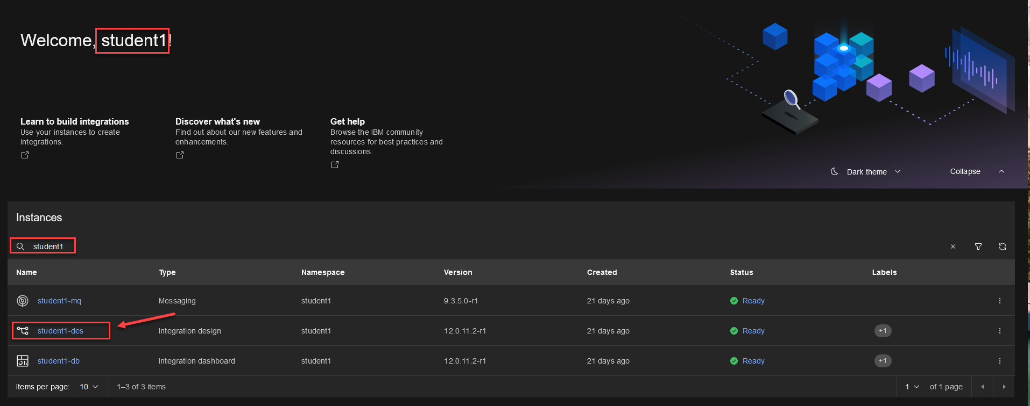Image resolution: width=1030 pixels, height=406 pixels.
Task: Open external link icon under Learn to build integrations
Action: [x=25, y=155]
